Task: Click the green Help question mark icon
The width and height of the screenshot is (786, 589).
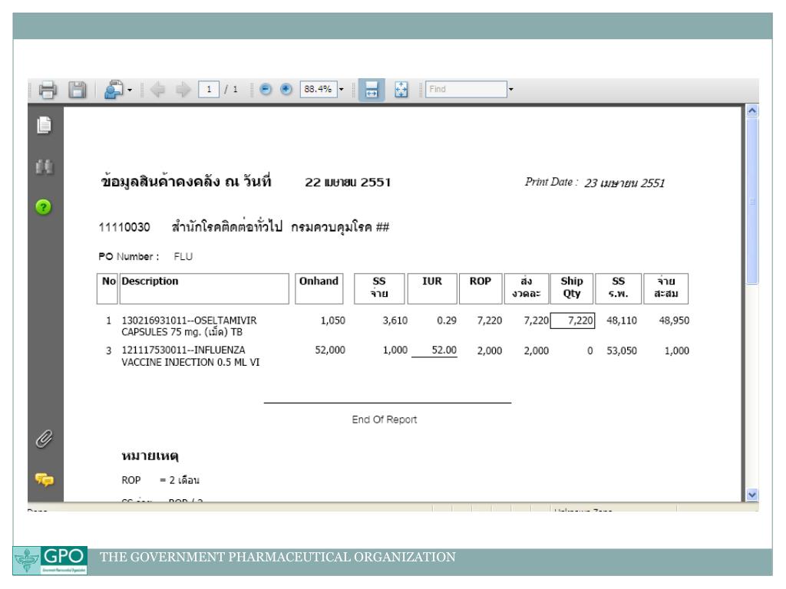Action: pyautogui.click(x=44, y=207)
